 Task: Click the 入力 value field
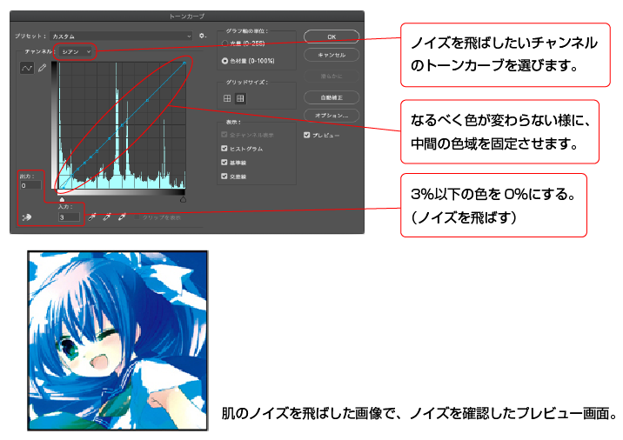pos(69,217)
